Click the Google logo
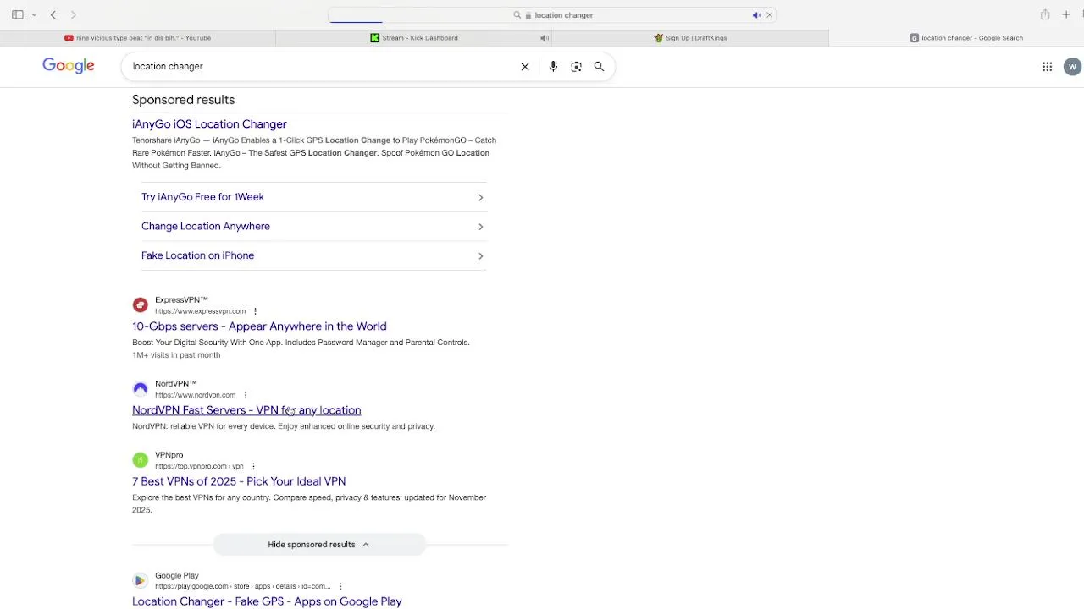Image resolution: width=1084 pixels, height=609 pixels. [69, 66]
